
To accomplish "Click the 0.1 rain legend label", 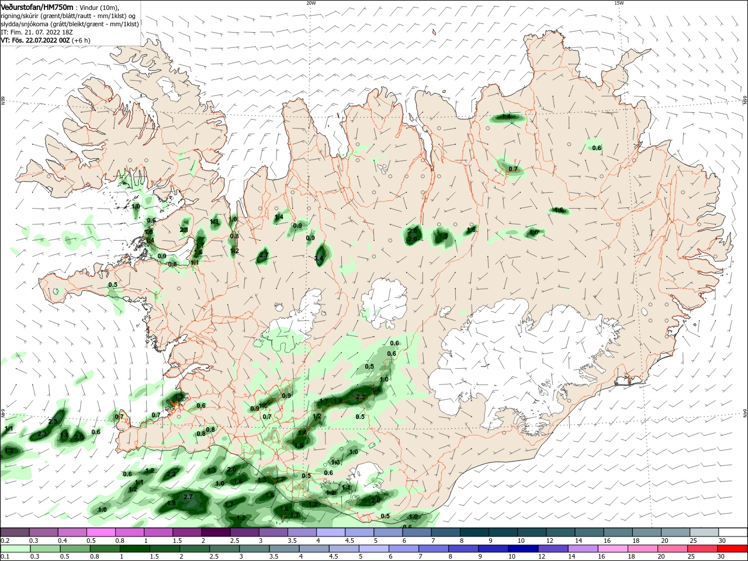I will click(5, 557).
